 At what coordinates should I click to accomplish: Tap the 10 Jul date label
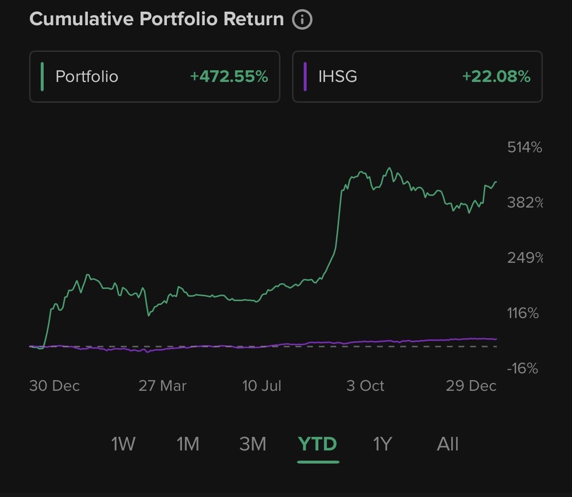[x=262, y=385]
